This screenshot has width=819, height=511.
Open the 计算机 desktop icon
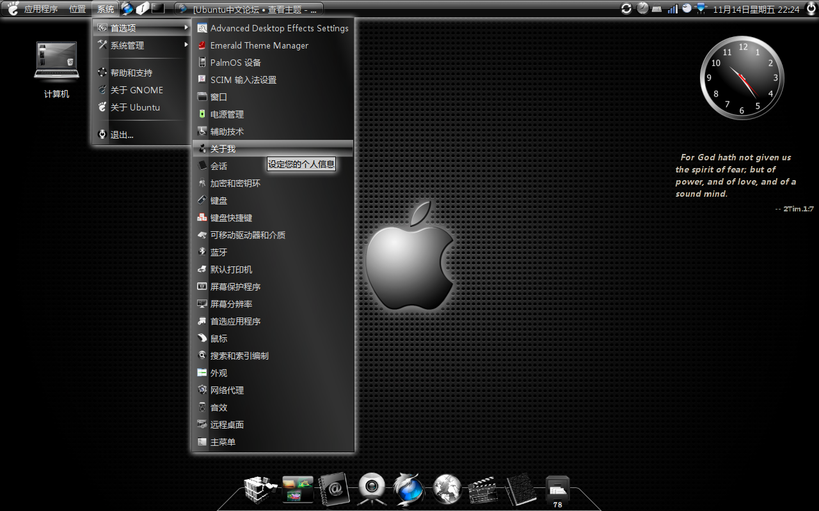(56, 70)
